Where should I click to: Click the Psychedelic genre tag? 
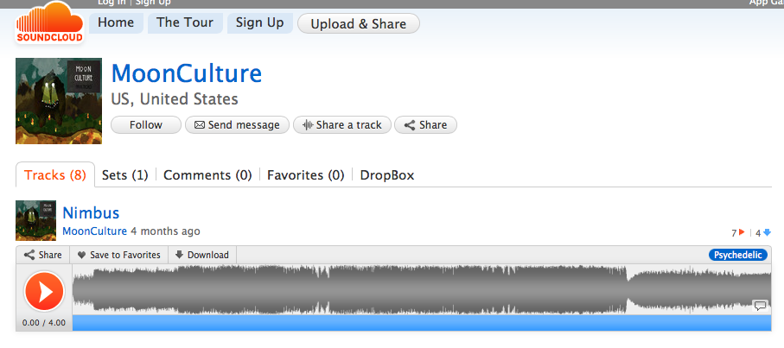point(737,255)
